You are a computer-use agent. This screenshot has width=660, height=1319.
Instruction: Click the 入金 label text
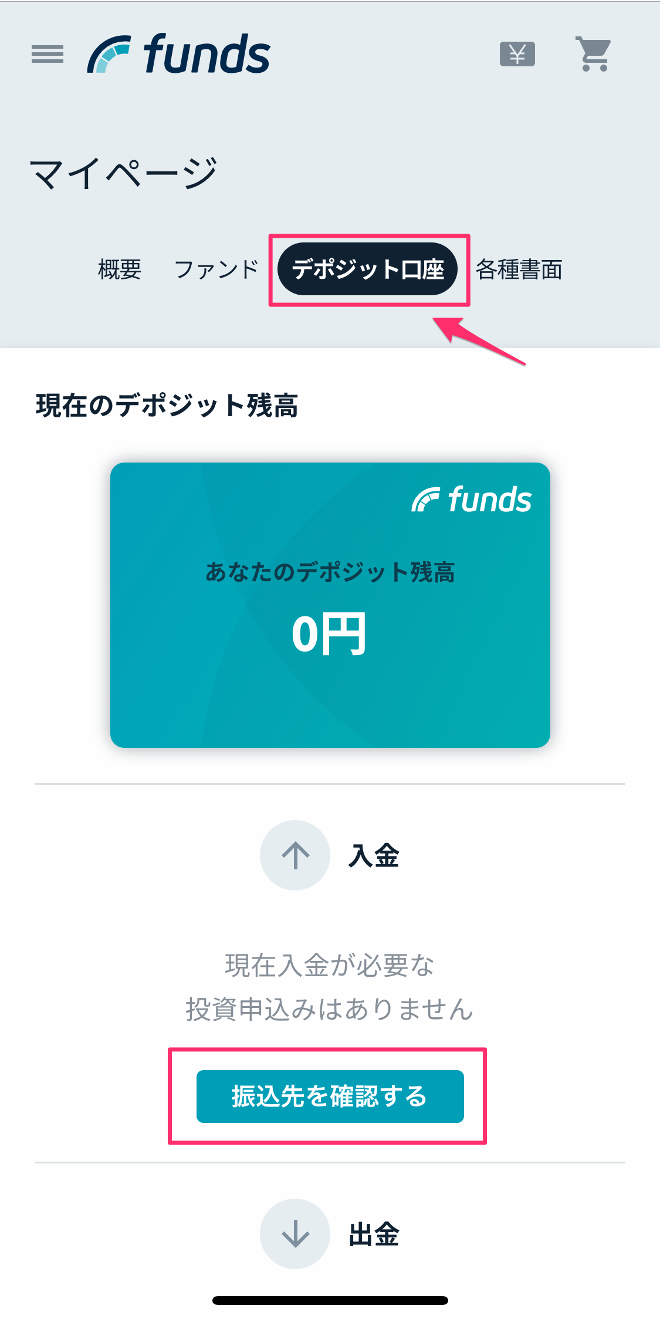pos(374,856)
